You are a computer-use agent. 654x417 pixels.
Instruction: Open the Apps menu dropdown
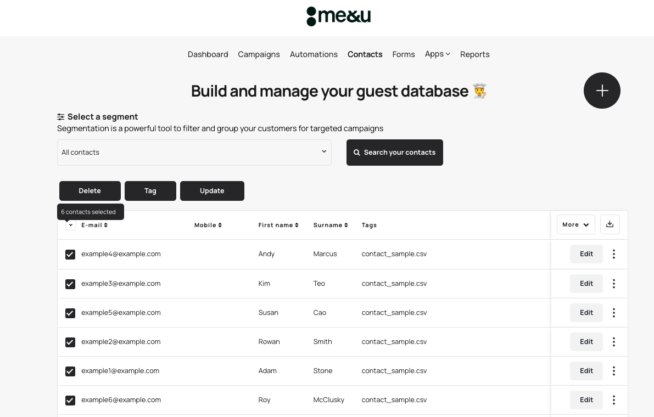(437, 54)
